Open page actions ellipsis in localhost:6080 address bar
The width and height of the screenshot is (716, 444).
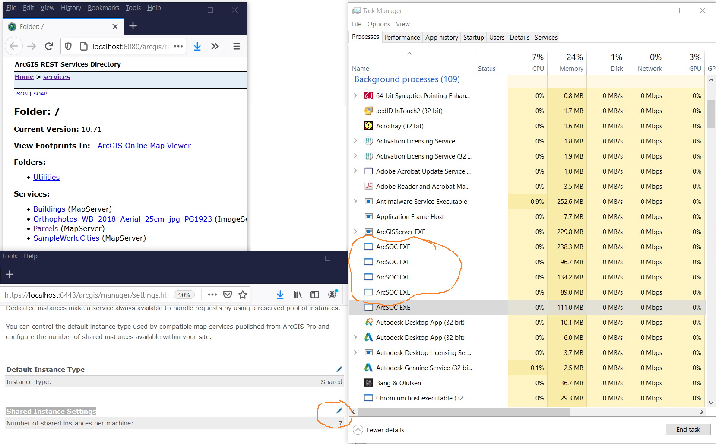point(178,46)
